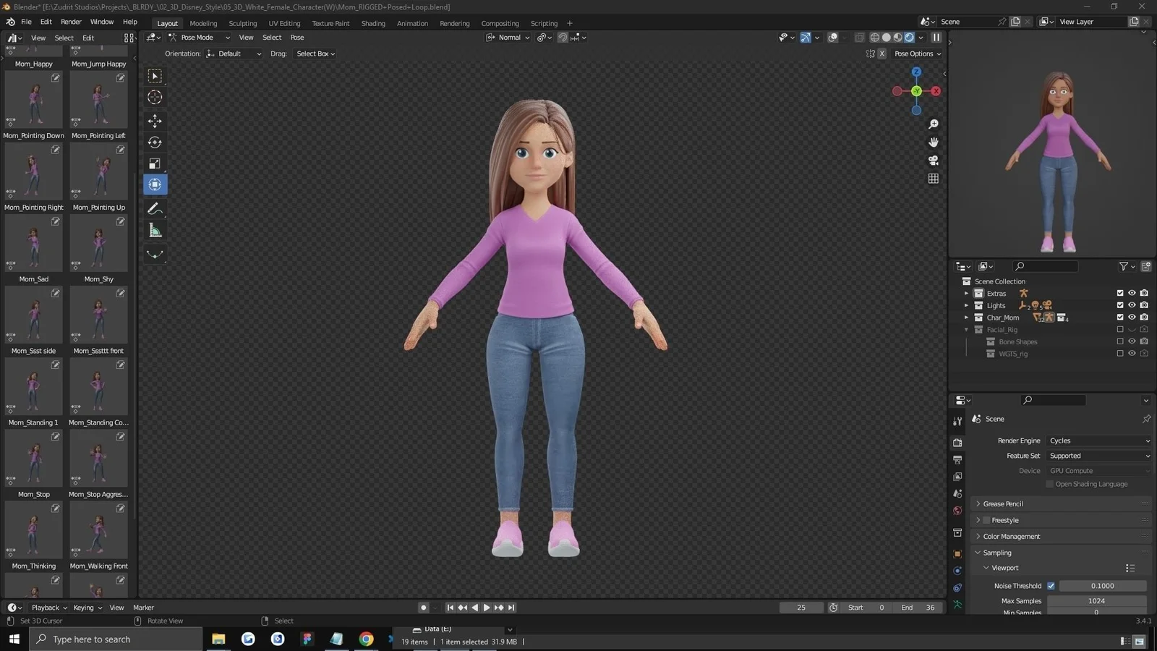Select the Move tool in the viewport toolbar
1157x651 pixels.
(x=155, y=122)
